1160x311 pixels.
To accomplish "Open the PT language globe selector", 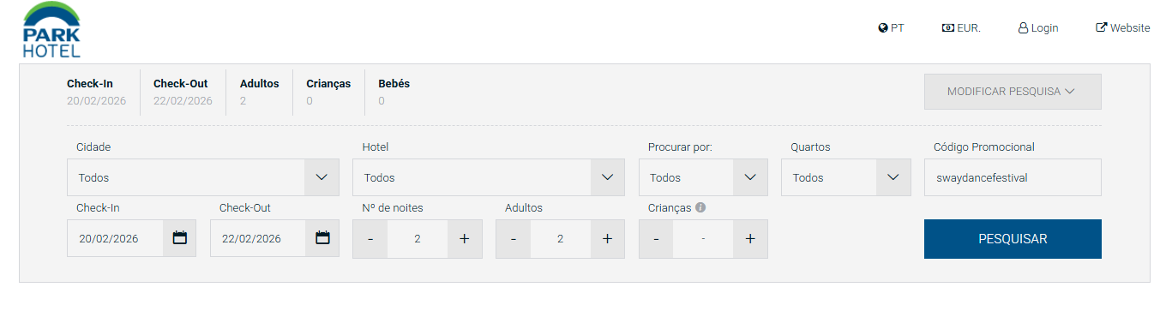I will coord(891,28).
